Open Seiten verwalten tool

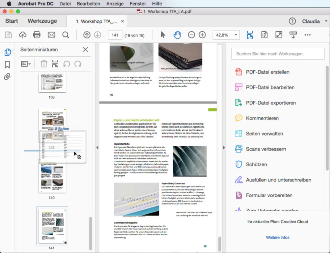click(259, 133)
